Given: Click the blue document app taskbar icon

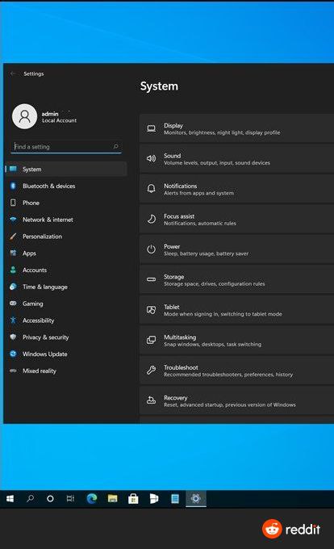Looking at the screenshot, I should pos(175,498).
